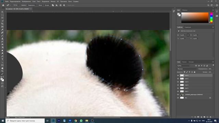219x123 pixels.
Task: Select the Eyedropper tool
Action: pos(2,30)
